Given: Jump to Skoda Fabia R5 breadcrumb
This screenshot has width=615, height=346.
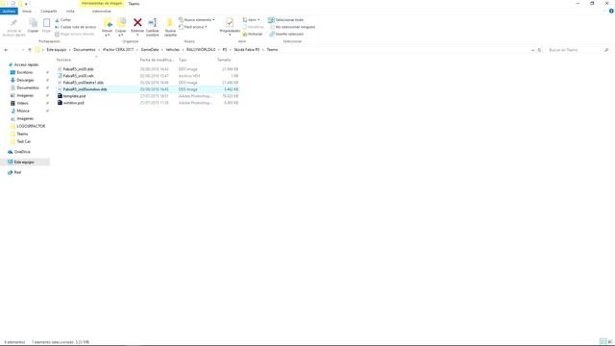Looking at the screenshot, I should pos(247,50).
